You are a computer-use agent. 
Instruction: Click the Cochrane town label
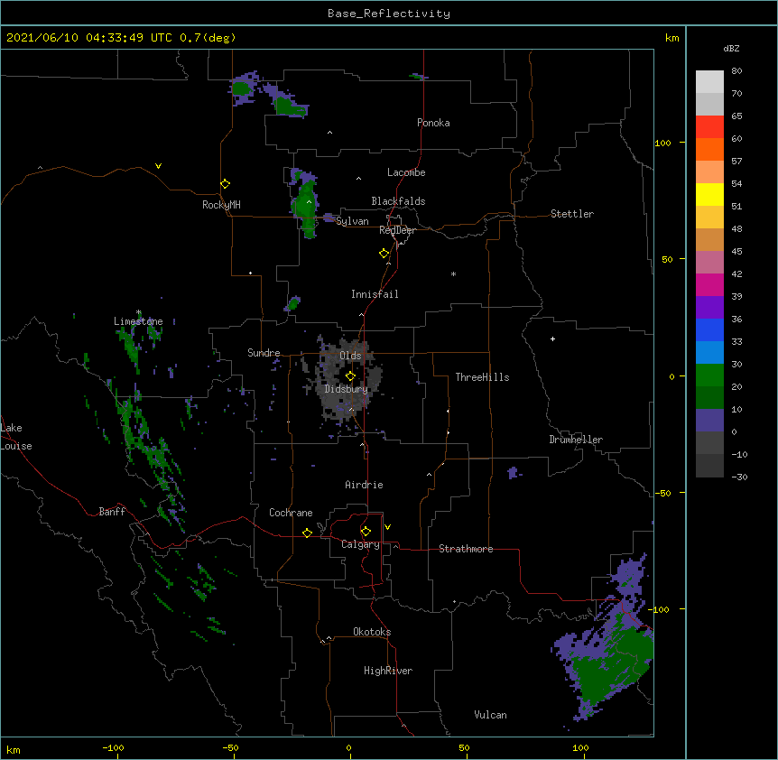pos(291,513)
